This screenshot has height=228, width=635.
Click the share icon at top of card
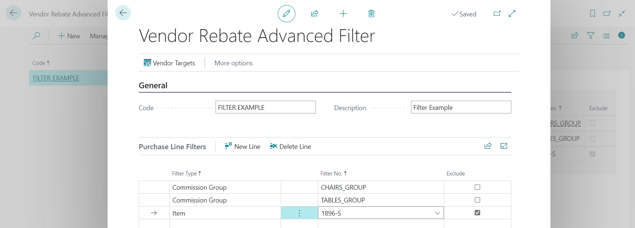[x=314, y=14]
